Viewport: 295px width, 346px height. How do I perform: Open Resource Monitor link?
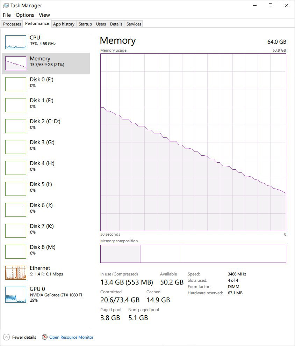coord(71,337)
